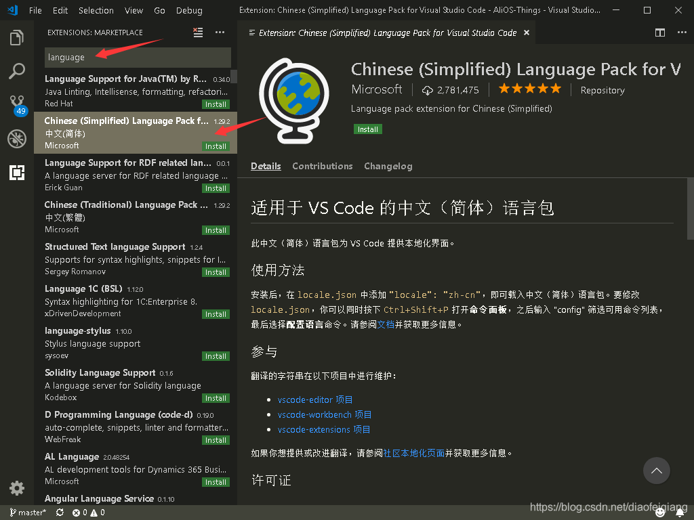Open the 文档 documentation link
The width and height of the screenshot is (694, 520).
[386, 324]
